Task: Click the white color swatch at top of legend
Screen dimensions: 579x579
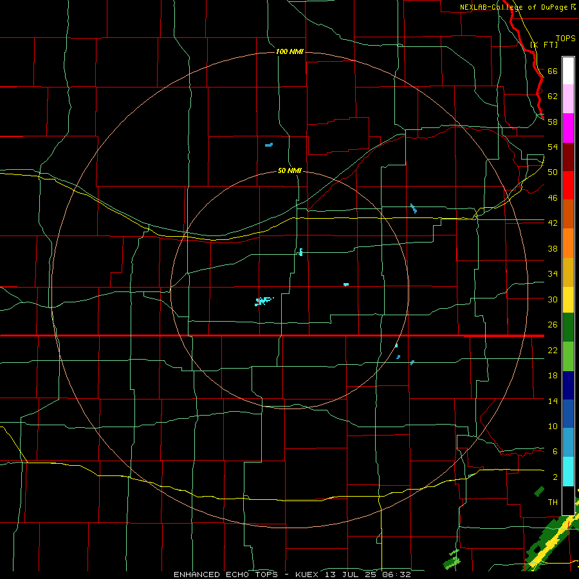Action: click(x=568, y=71)
